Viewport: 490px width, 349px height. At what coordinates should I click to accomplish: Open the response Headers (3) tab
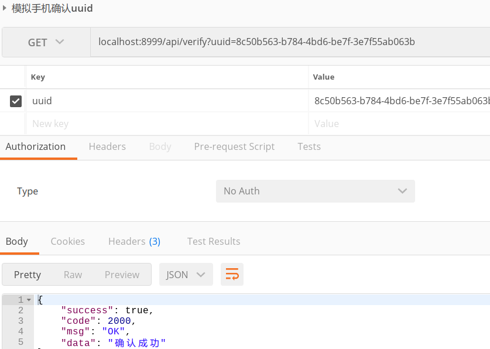pyautogui.click(x=134, y=241)
